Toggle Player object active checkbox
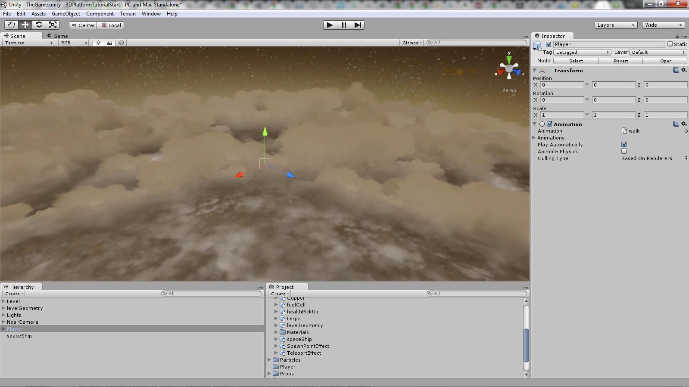Screen dimensions: 689x387 pyautogui.click(x=549, y=44)
